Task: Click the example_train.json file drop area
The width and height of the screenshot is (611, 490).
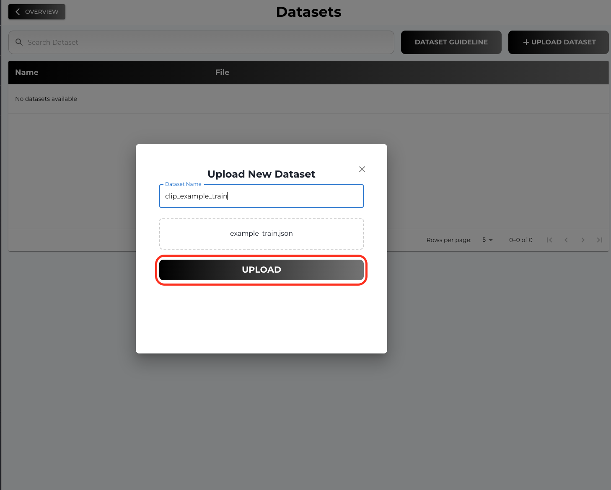Action: point(261,233)
